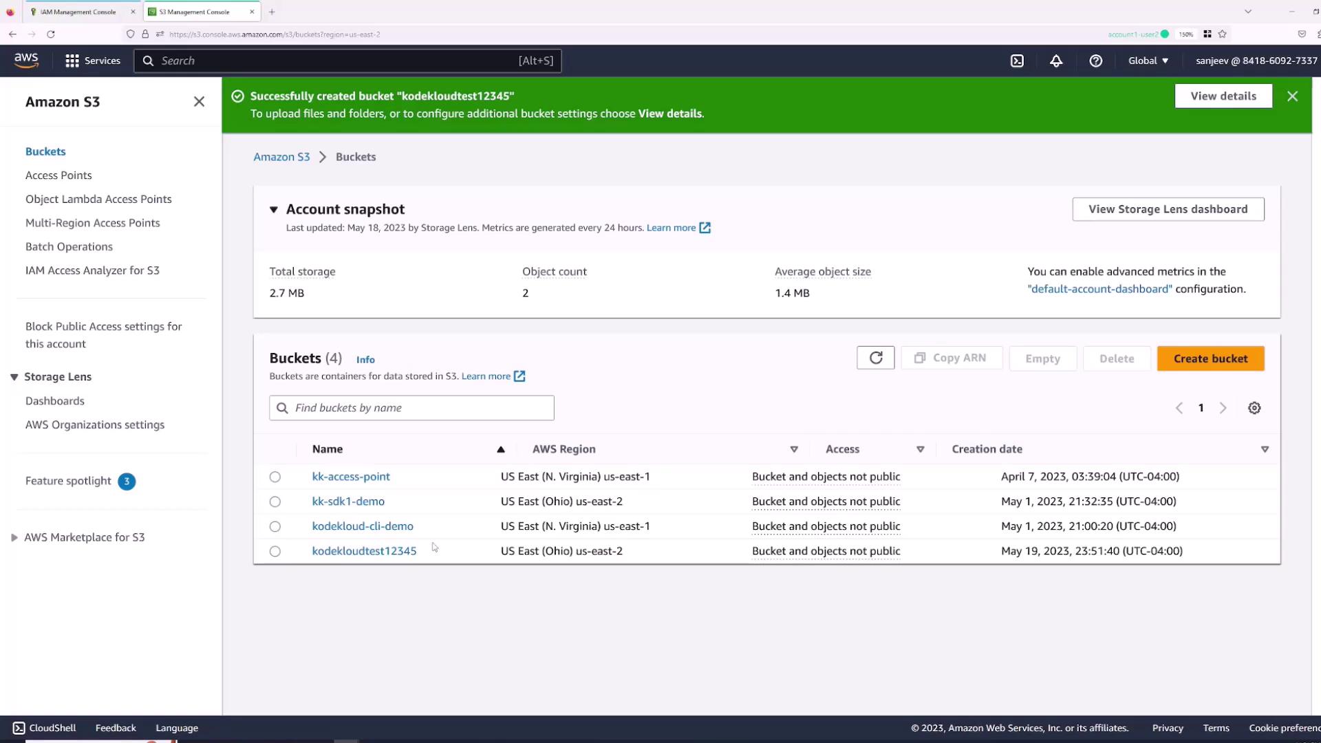The height and width of the screenshot is (743, 1321).
Task: Collapse the Account snapshot section
Action: click(x=274, y=209)
